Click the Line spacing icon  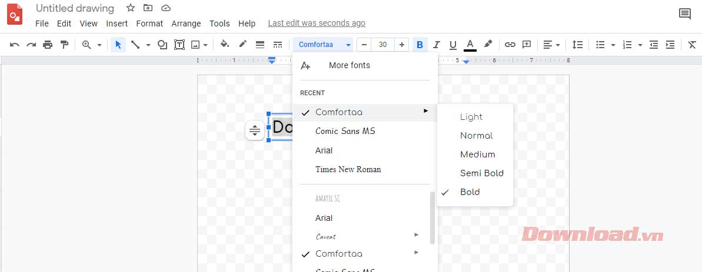click(x=578, y=45)
